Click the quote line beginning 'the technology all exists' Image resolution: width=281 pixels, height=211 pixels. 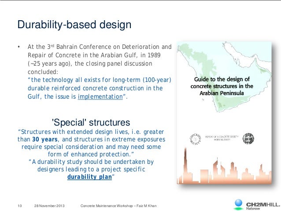point(100,80)
